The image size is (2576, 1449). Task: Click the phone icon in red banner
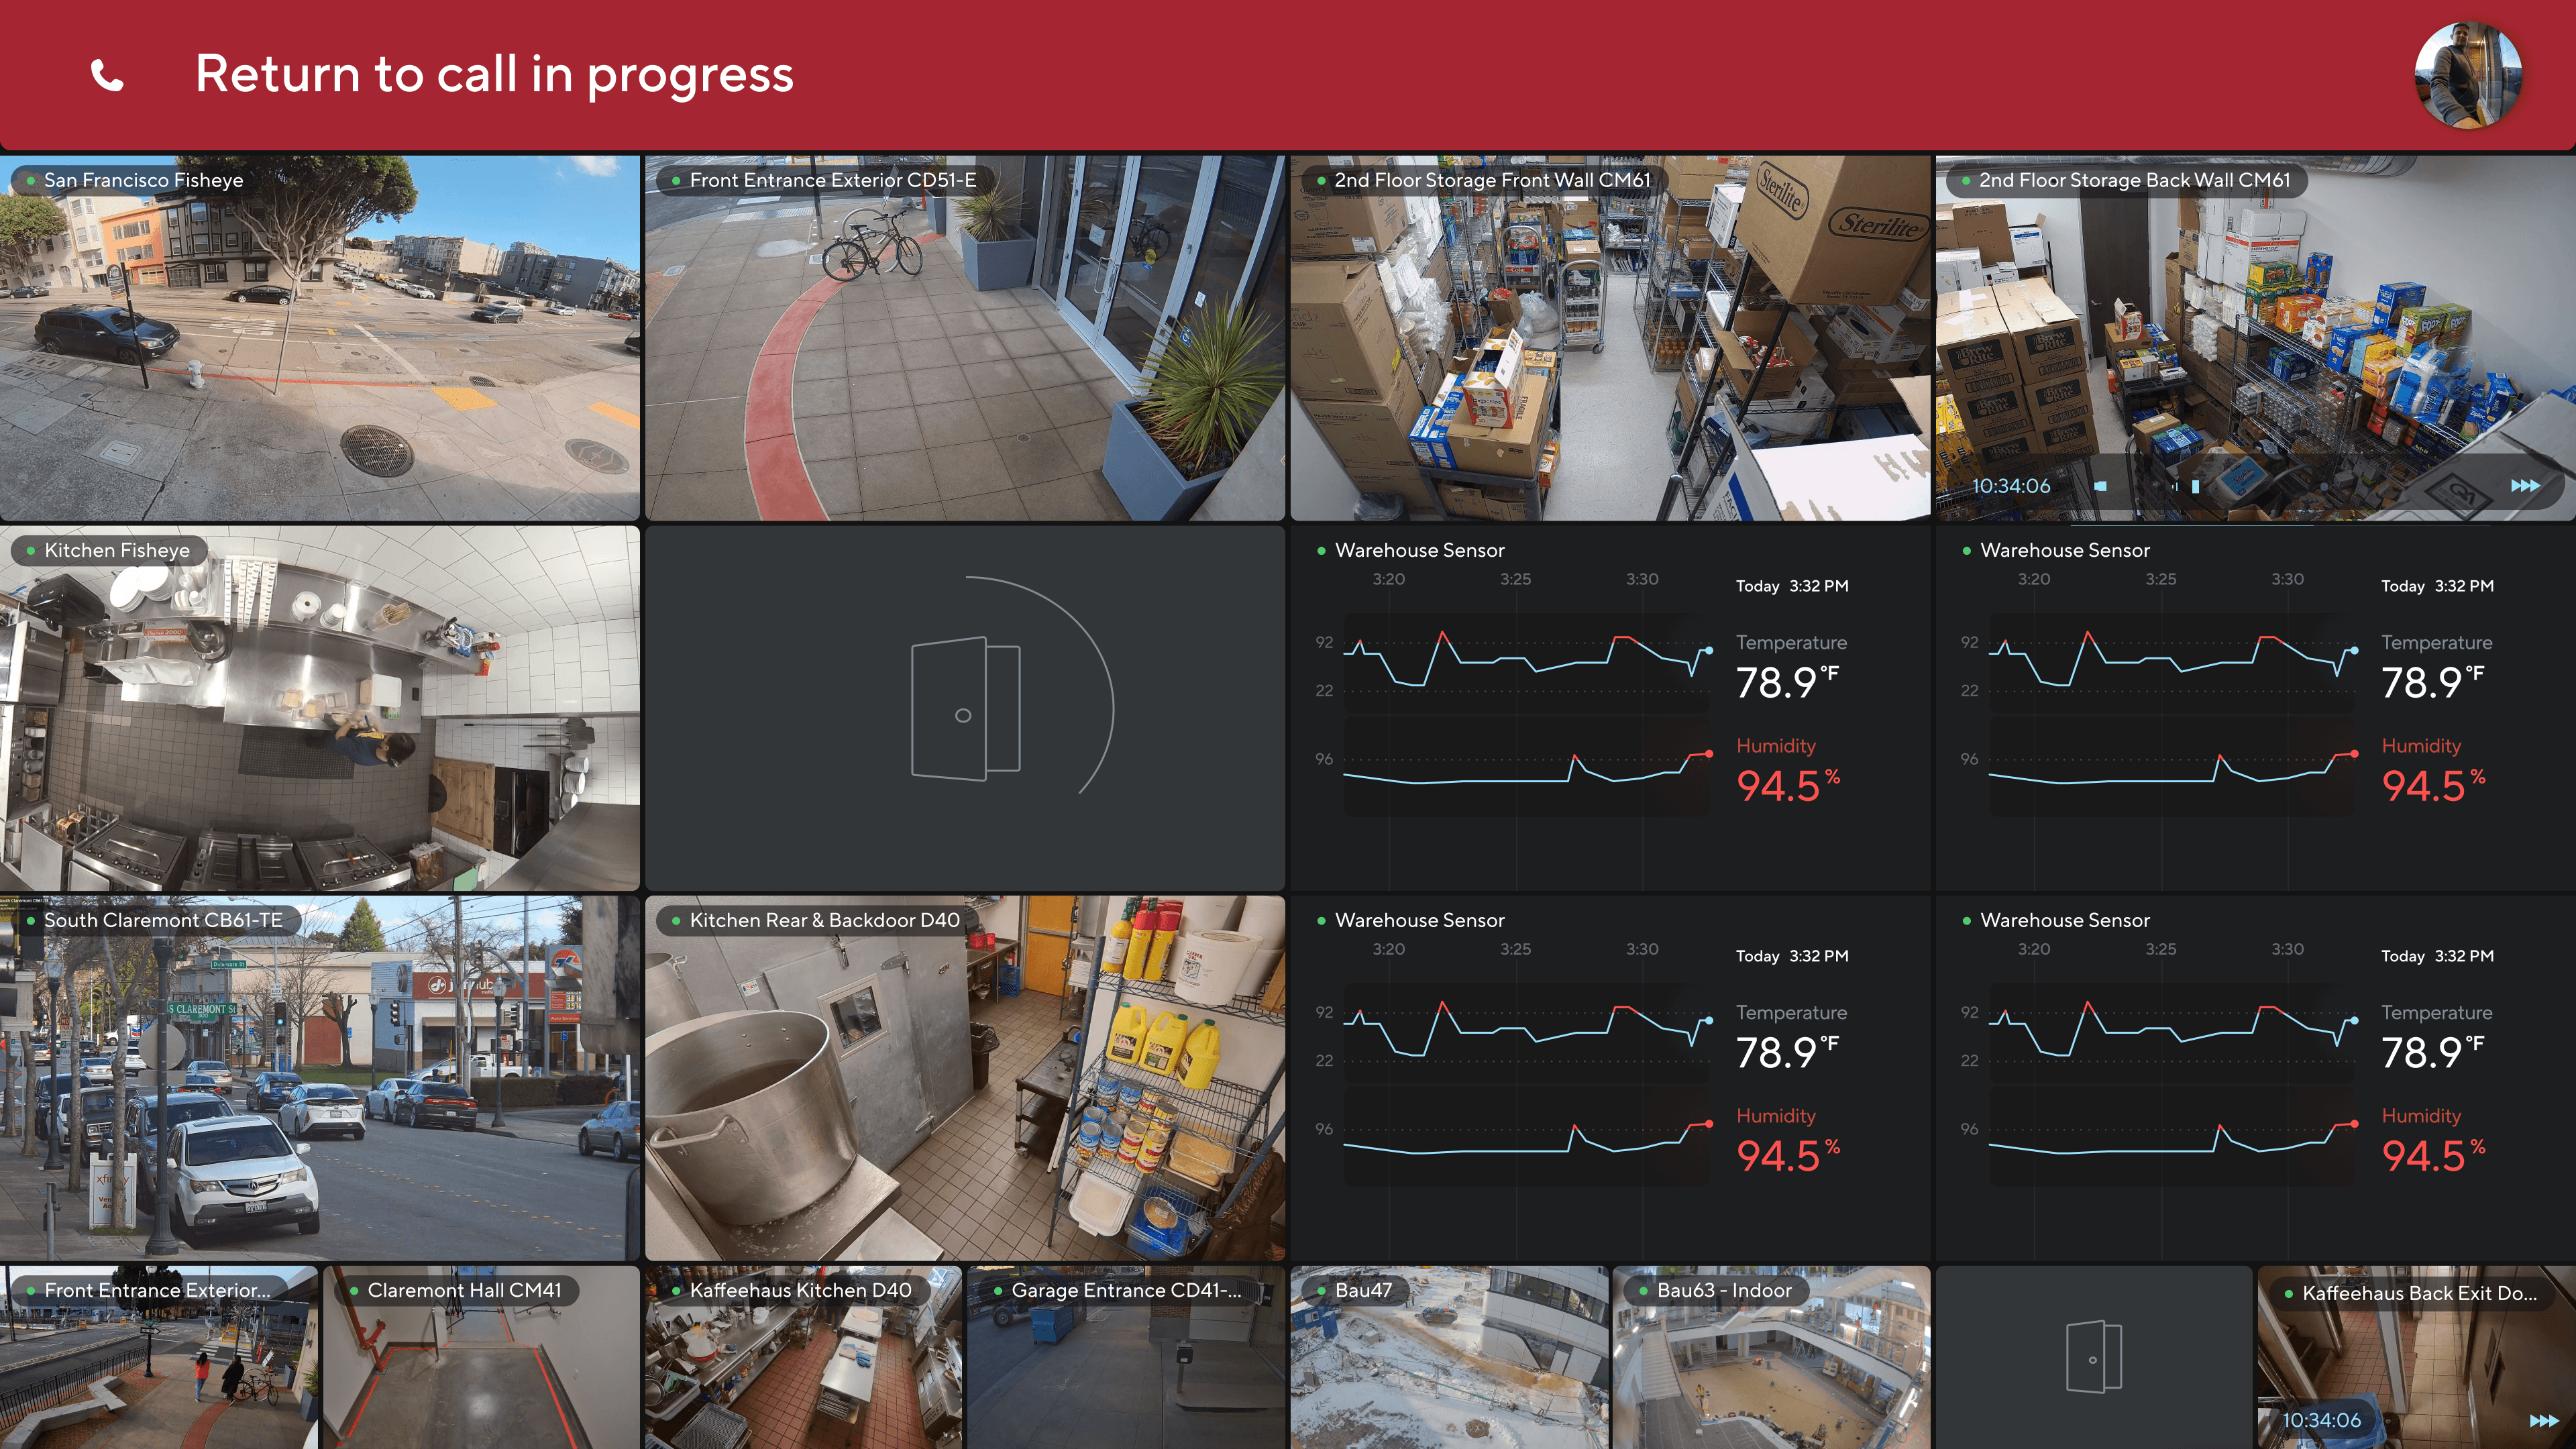(107, 75)
